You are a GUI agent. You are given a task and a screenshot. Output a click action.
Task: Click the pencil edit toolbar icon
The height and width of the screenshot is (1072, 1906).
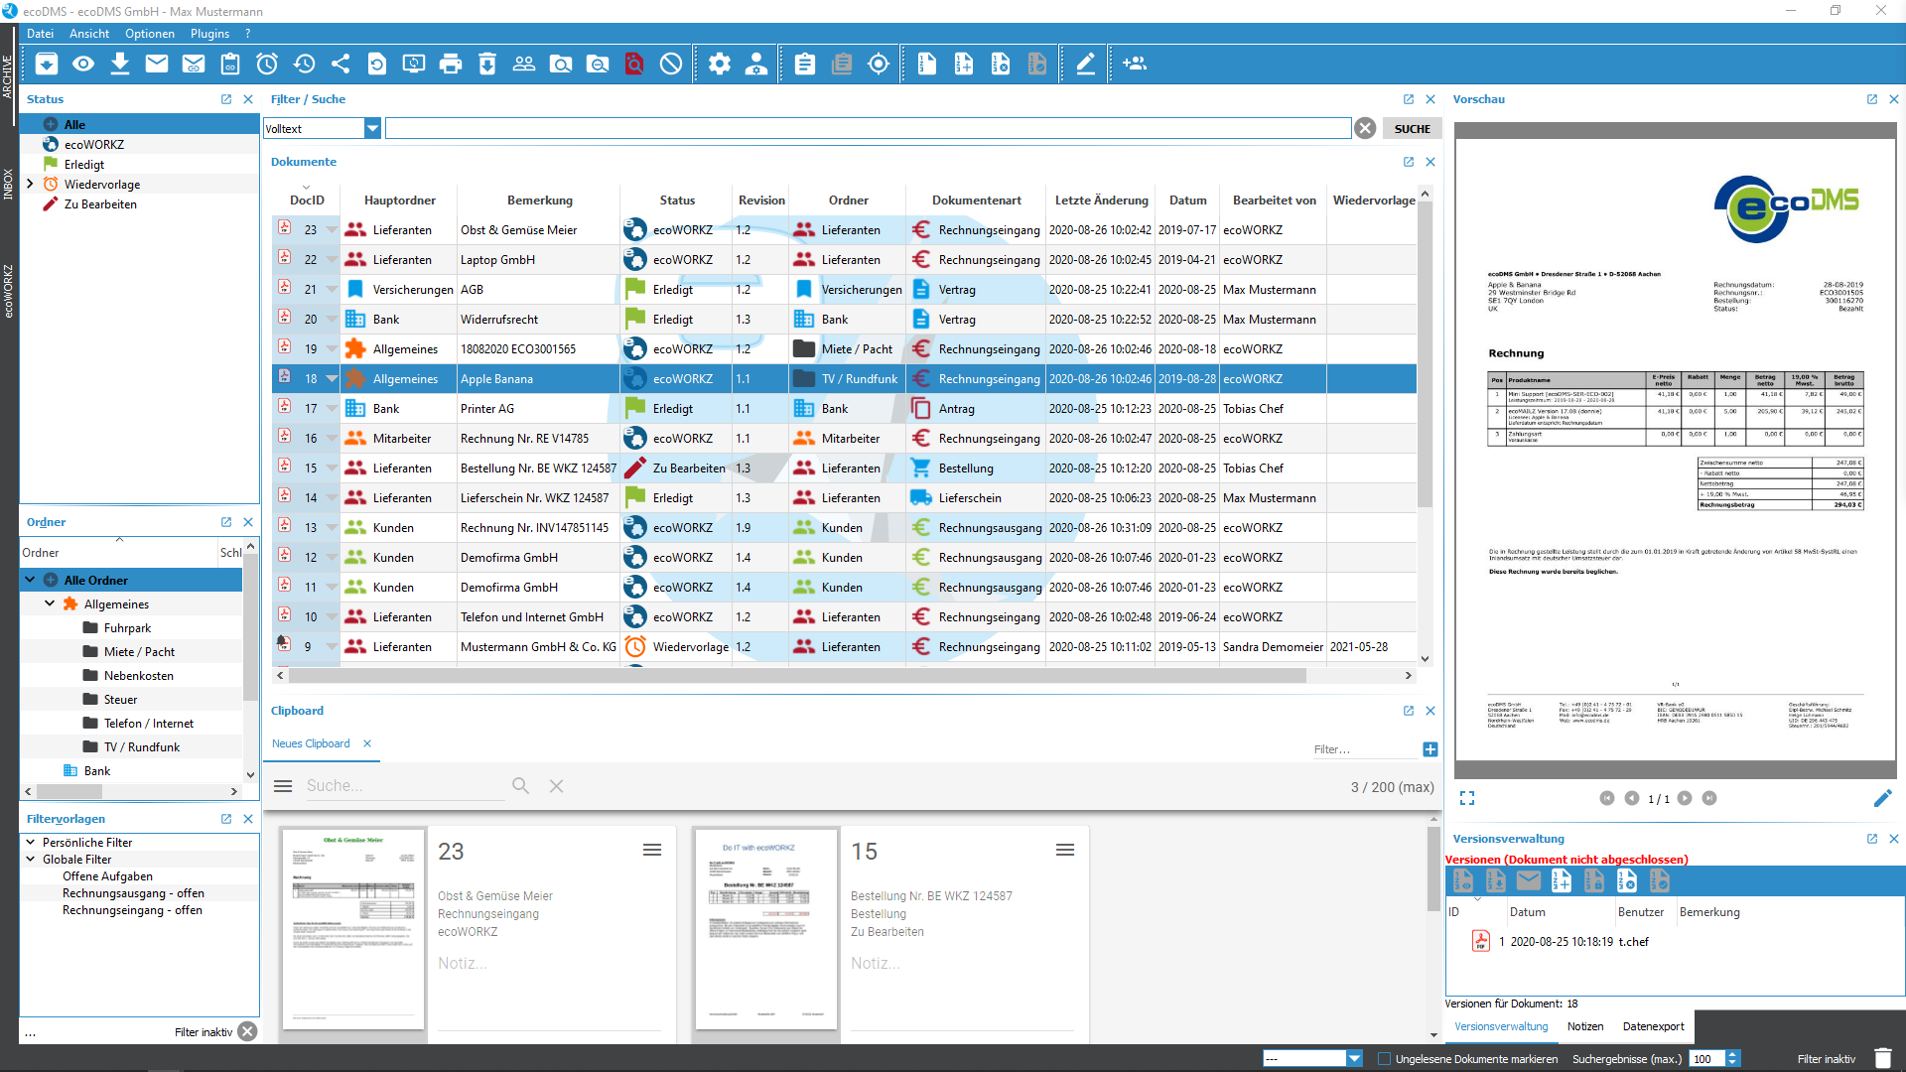(1085, 65)
